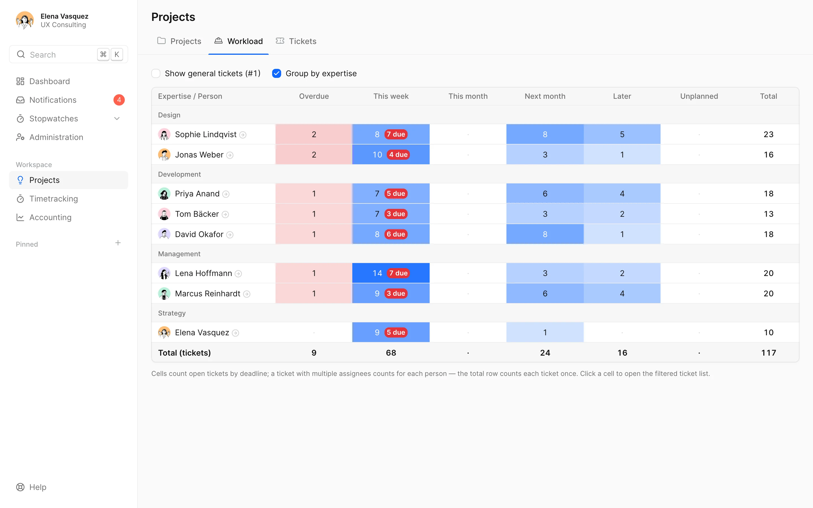This screenshot has height=508, width=813.
Task: Enable Show general tickets checkbox
Action: coord(156,73)
